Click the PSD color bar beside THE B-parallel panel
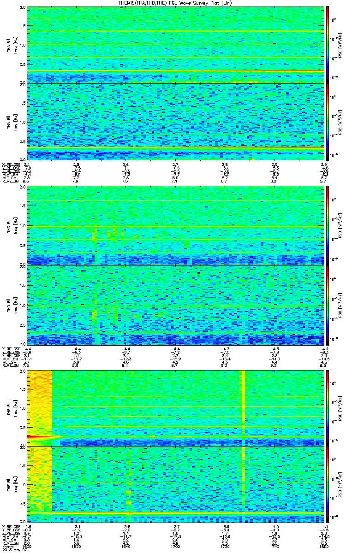 [x=327, y=484]
